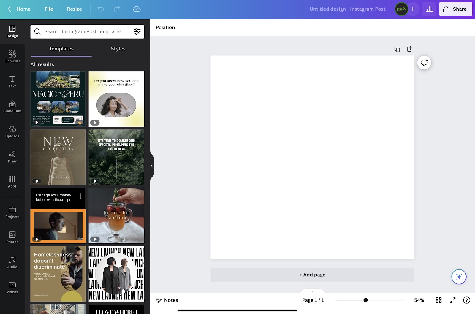Open the Apps panel
Image resolution: width=475 pixels, height=314 pixels.
point(12,182)
